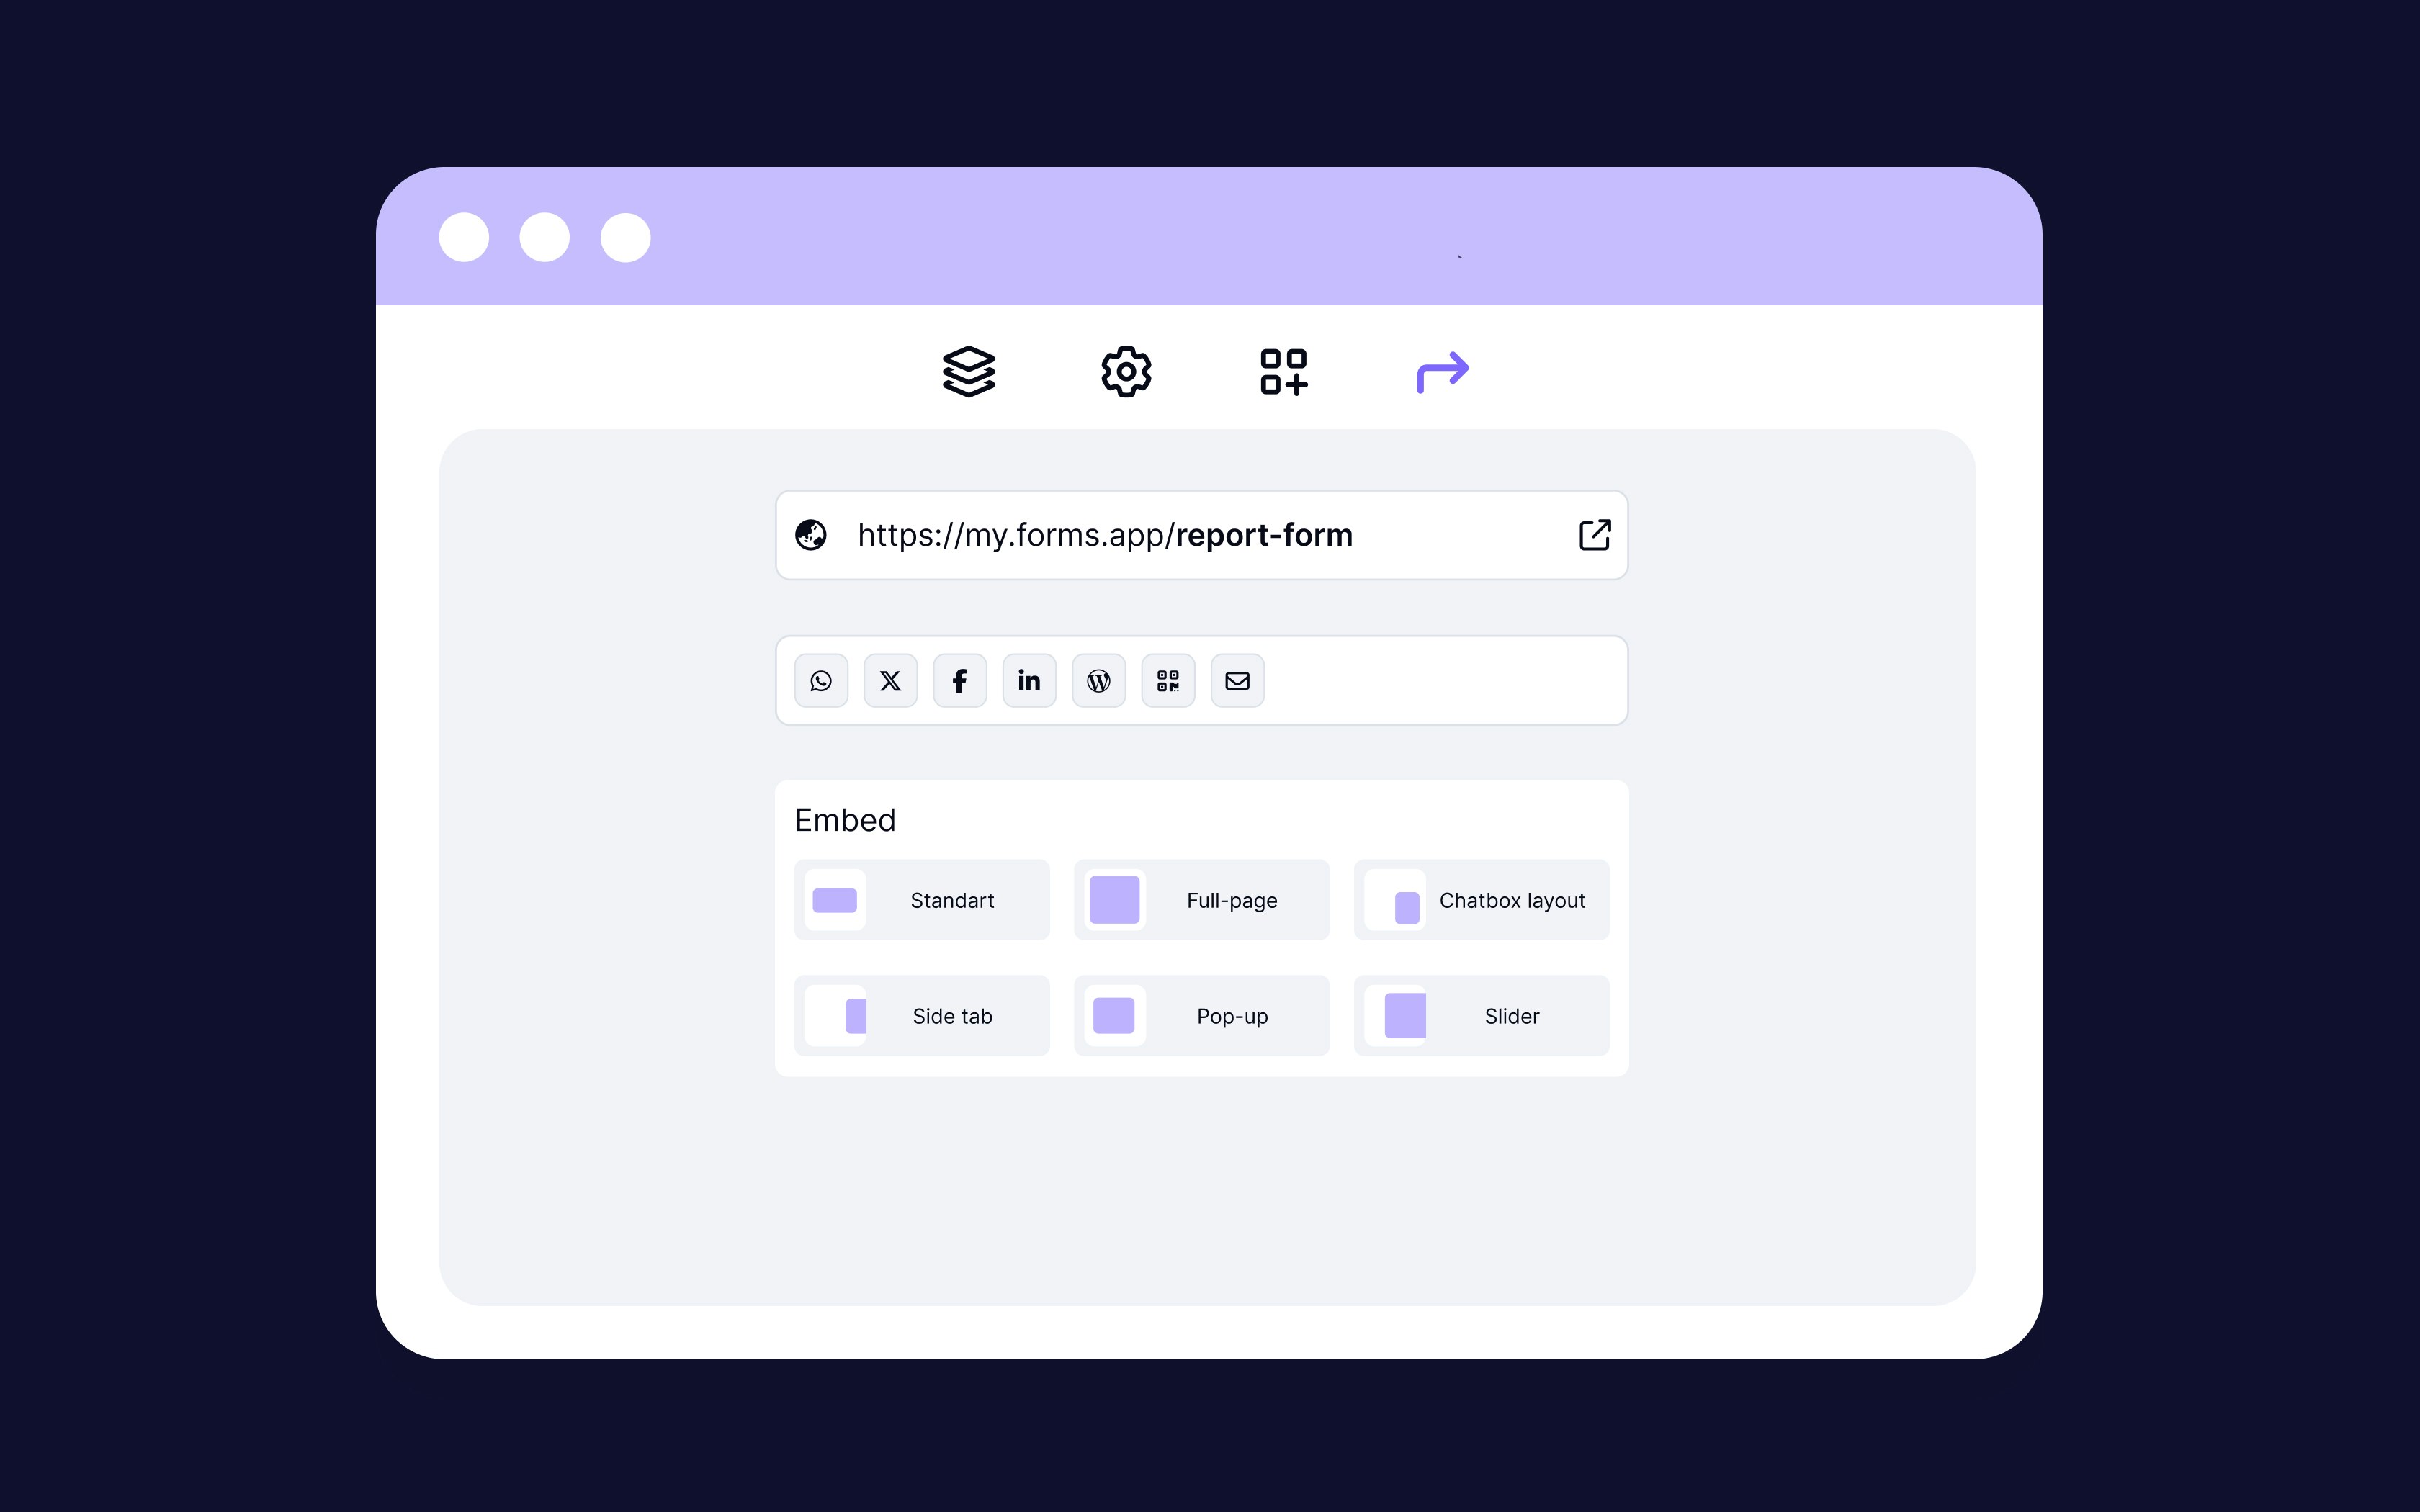Share the form on Facebook
The image size is (2420, 1512).
[959, 680]
